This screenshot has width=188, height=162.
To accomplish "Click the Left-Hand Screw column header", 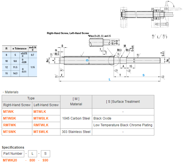I will (46, 105).
